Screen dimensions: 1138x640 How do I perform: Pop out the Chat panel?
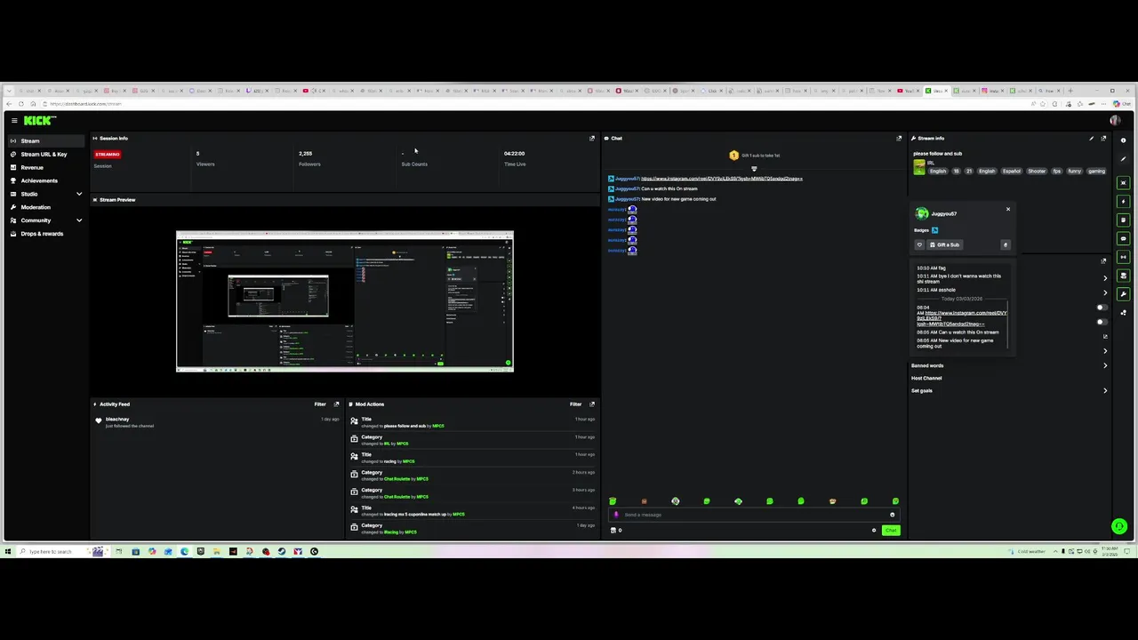(899, 138)
